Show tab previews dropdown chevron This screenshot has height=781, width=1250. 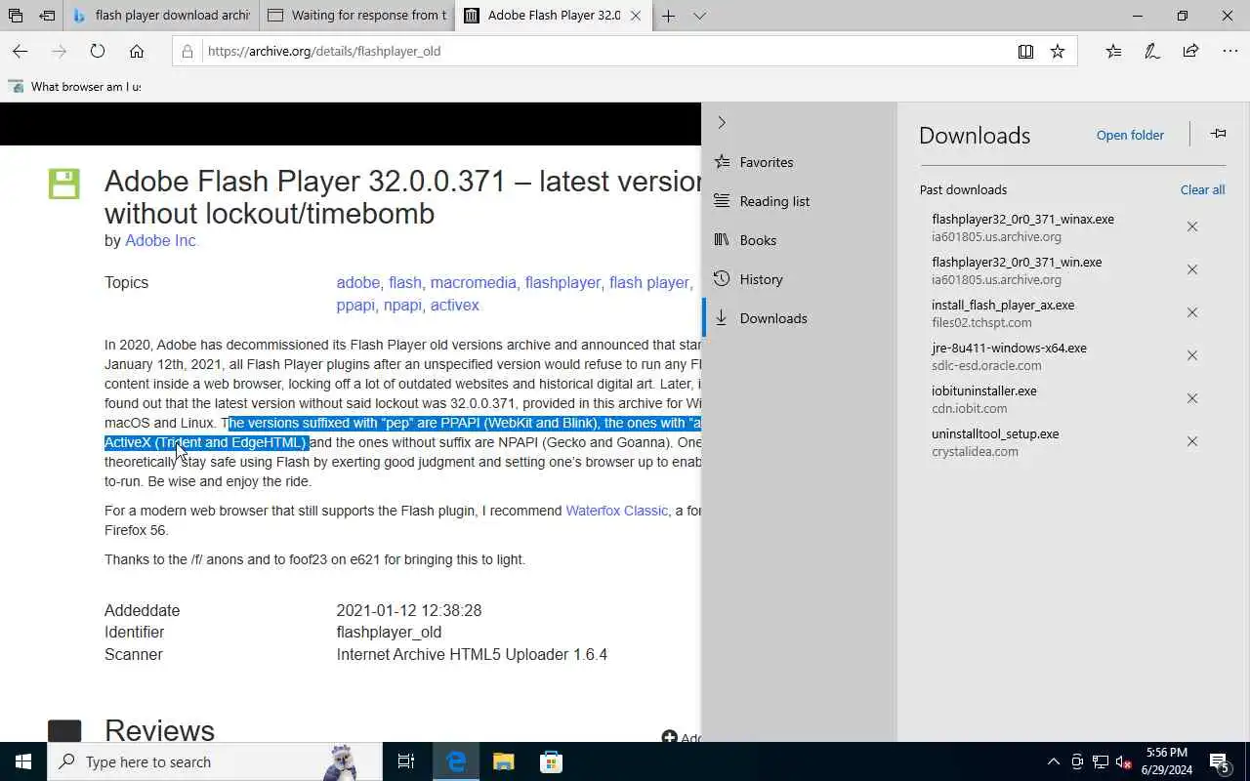tap(699, 16)
